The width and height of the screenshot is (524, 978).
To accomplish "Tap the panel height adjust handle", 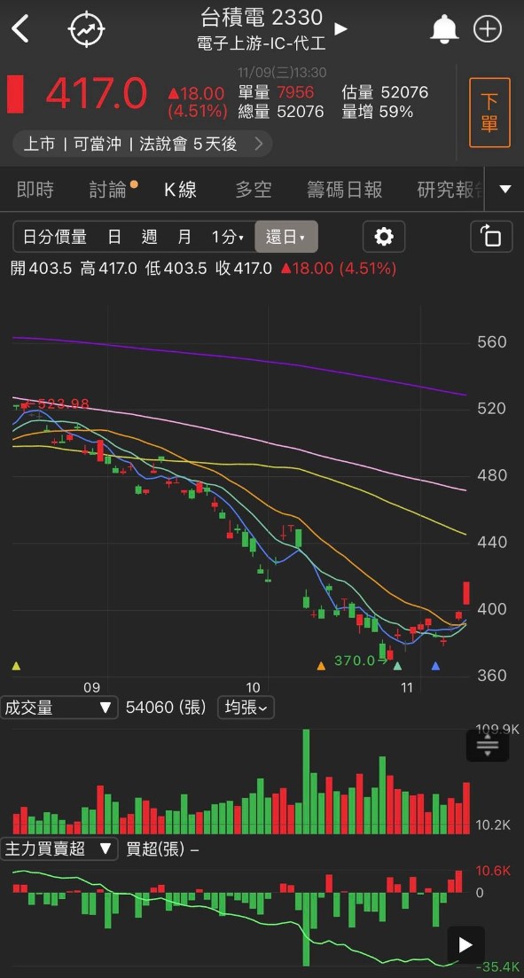I will (x=487, y=746).
